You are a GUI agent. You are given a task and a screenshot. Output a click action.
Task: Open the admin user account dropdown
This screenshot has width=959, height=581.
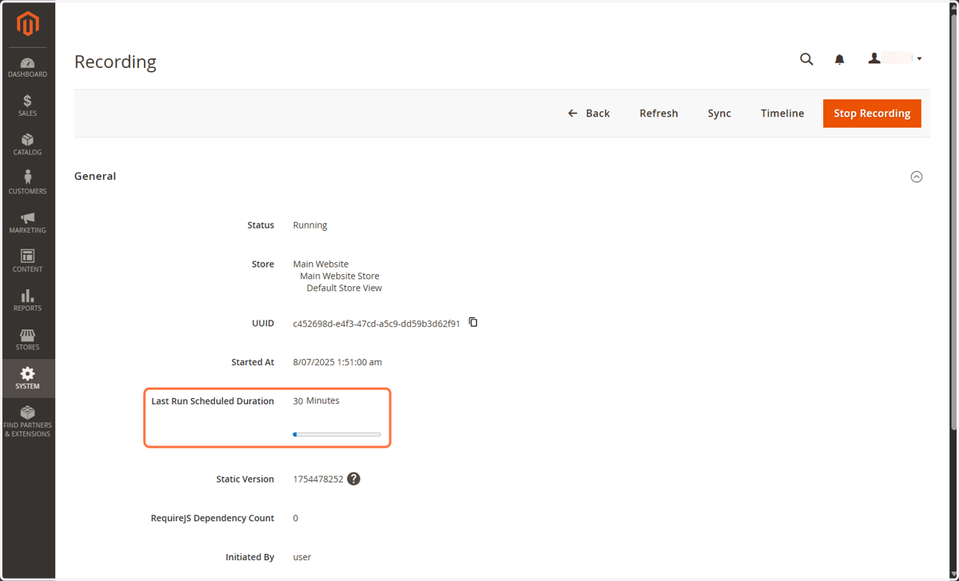tap(895, 58)
